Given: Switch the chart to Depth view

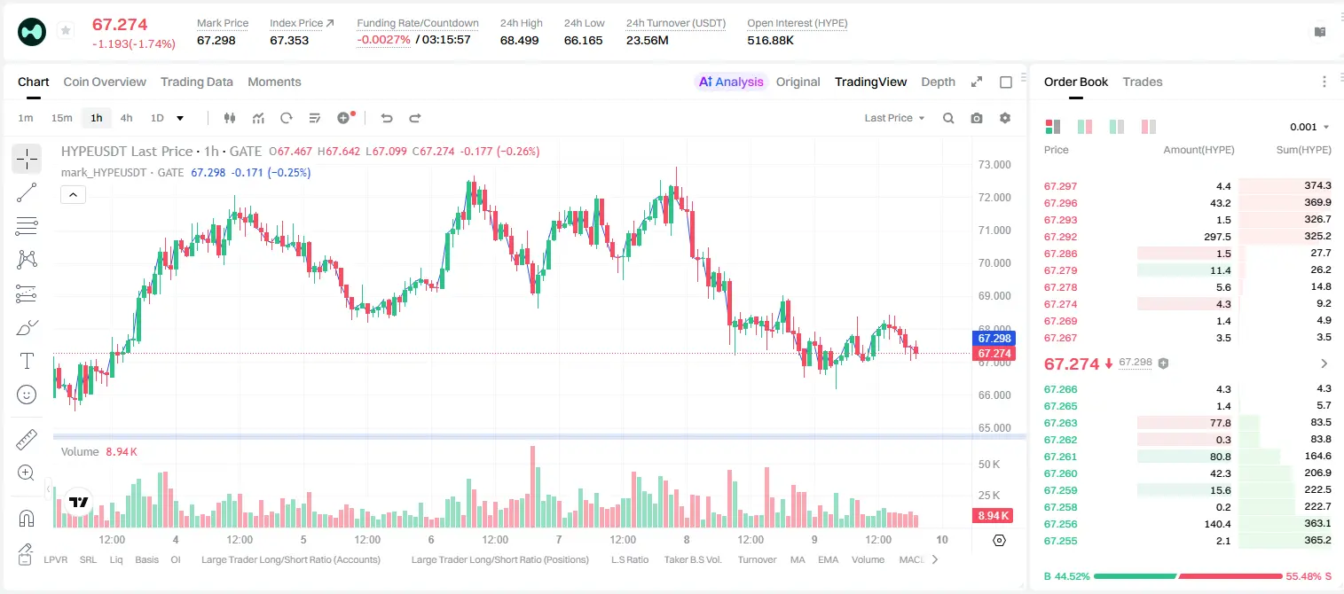Looking at the screenshot, I should 938,82.
